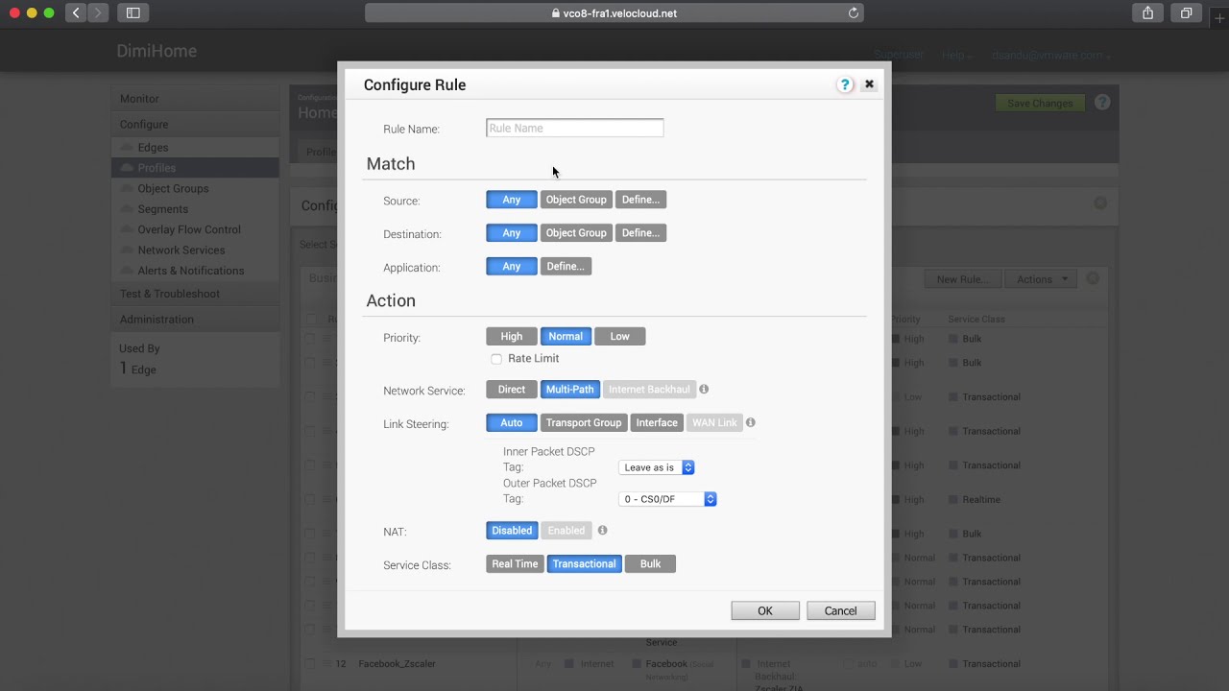
Task: Choose Transport Group link steering
Action: (584, 423)
